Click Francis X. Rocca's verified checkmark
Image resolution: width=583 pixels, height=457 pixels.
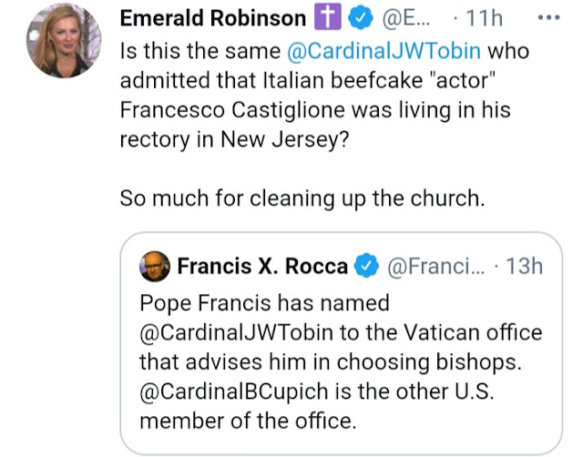pyautogui.click(x=366, y=267)
